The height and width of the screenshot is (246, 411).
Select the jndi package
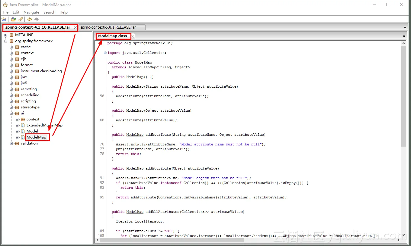pos(24,83)
